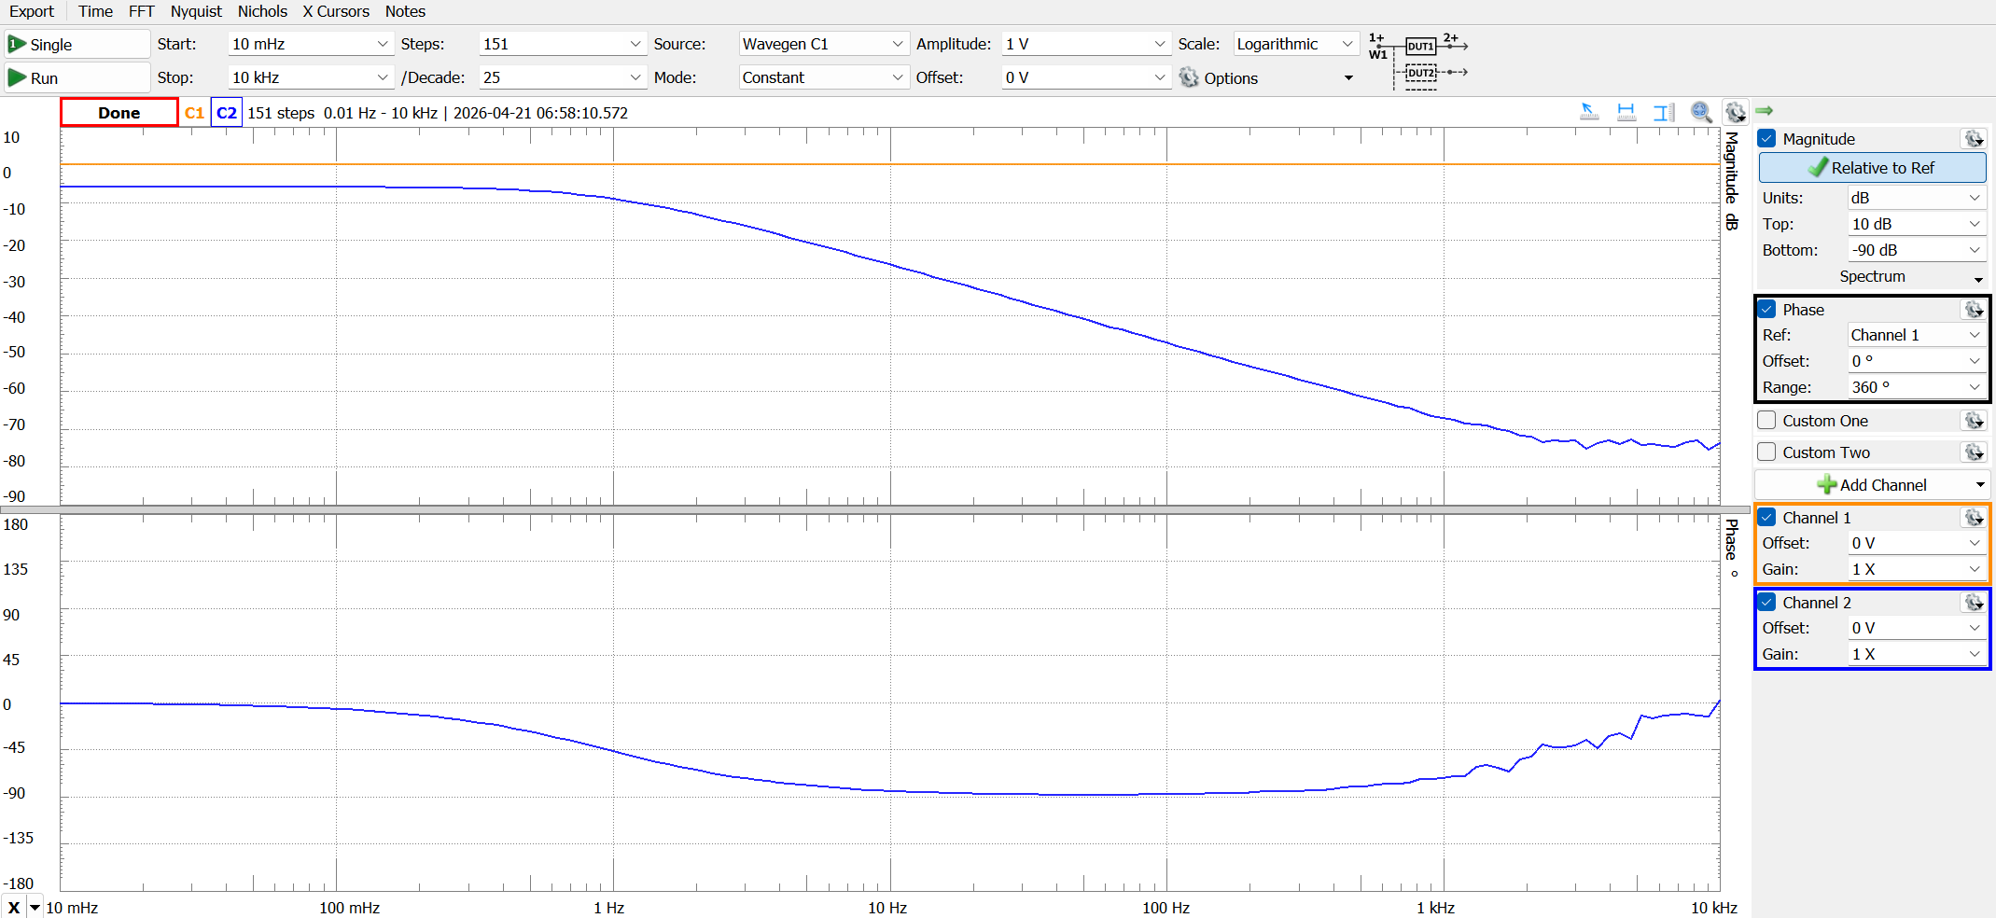Open the plot settings gear above the graph

(x=1735, y=112)
